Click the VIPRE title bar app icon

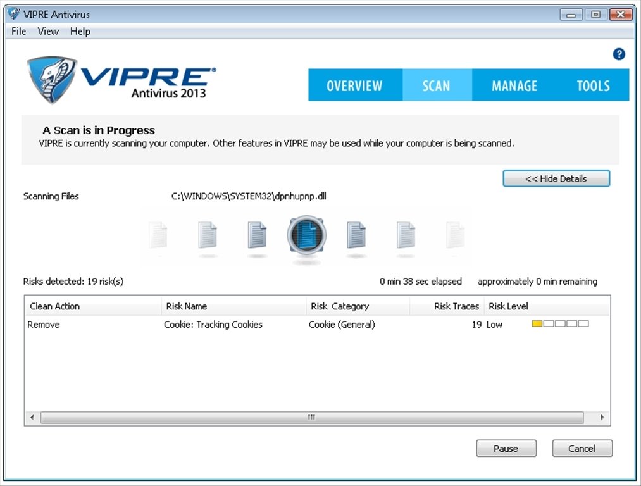pos(13,14)
